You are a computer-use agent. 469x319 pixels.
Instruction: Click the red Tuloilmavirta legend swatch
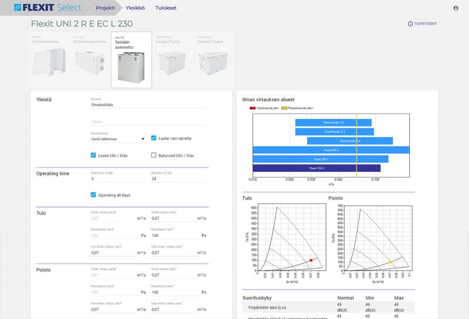pos(253,108)
